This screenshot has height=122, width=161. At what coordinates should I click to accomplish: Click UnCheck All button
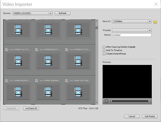31,108
